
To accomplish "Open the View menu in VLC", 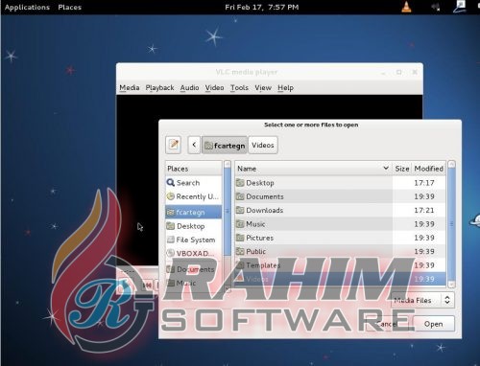I will coord(263,87).
